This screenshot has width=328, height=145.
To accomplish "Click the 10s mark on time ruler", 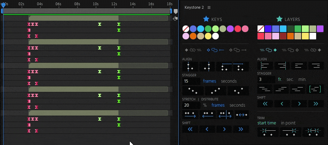I will (96, 4).
